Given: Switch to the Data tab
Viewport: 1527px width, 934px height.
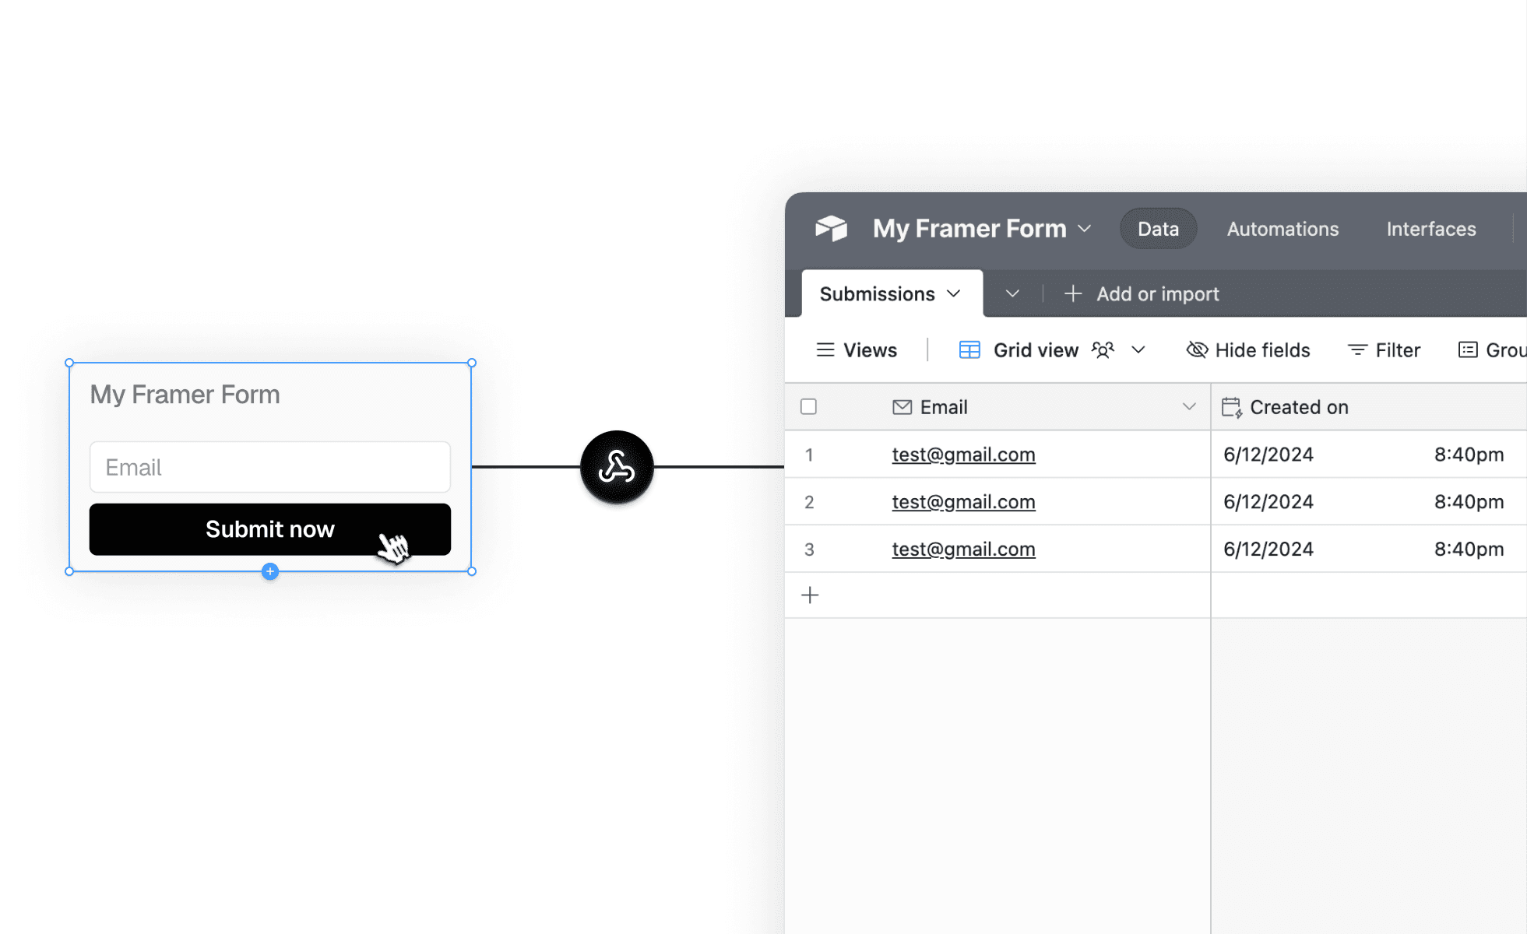Looking at the screenshot, I should pyautogui.click(x=1158, y=229).
